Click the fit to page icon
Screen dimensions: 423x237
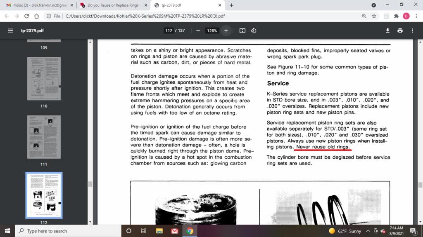click(x=242, y=31)
